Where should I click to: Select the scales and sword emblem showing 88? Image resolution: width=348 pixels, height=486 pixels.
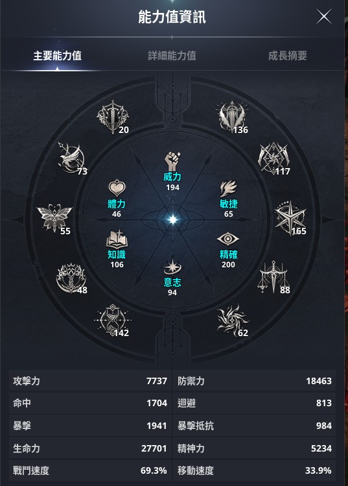click(x=273, y=277)
